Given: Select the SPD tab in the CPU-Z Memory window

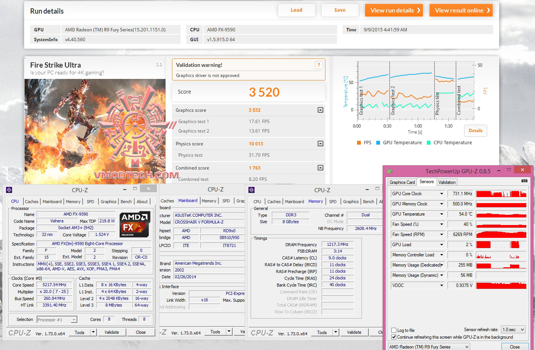Looking at the screenshot, I should (333, 202).
